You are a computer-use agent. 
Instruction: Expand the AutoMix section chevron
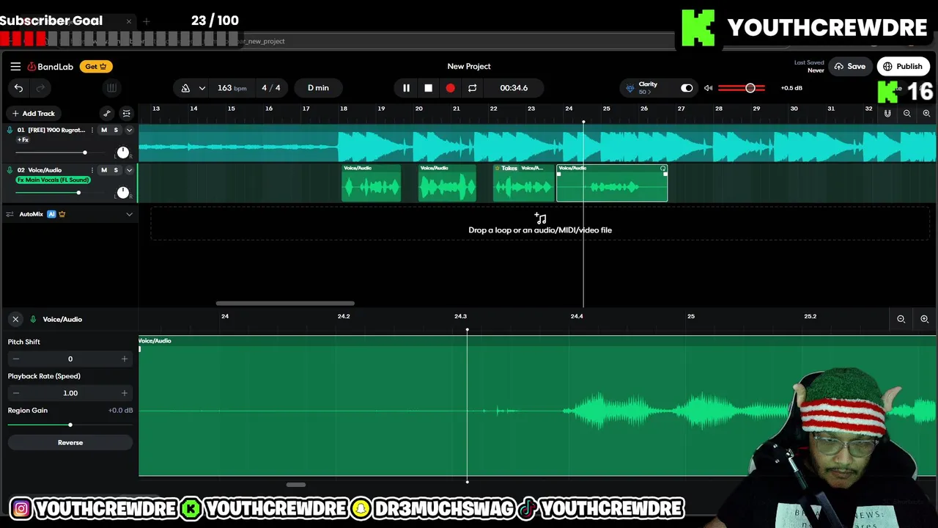point(129,214)
